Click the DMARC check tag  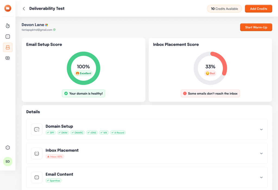77,133
